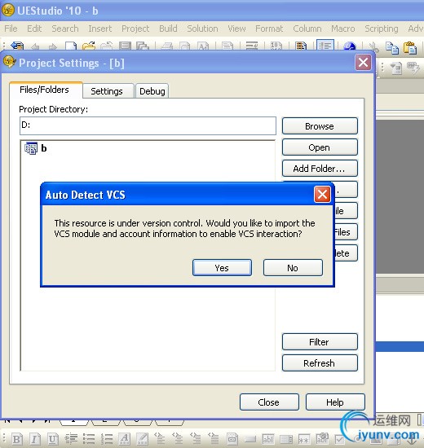Click the Help button
424x448 pixels.
[335, 402]
